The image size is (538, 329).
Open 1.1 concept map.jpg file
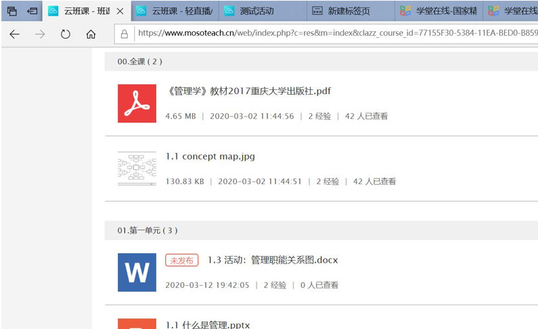point(210,156)
